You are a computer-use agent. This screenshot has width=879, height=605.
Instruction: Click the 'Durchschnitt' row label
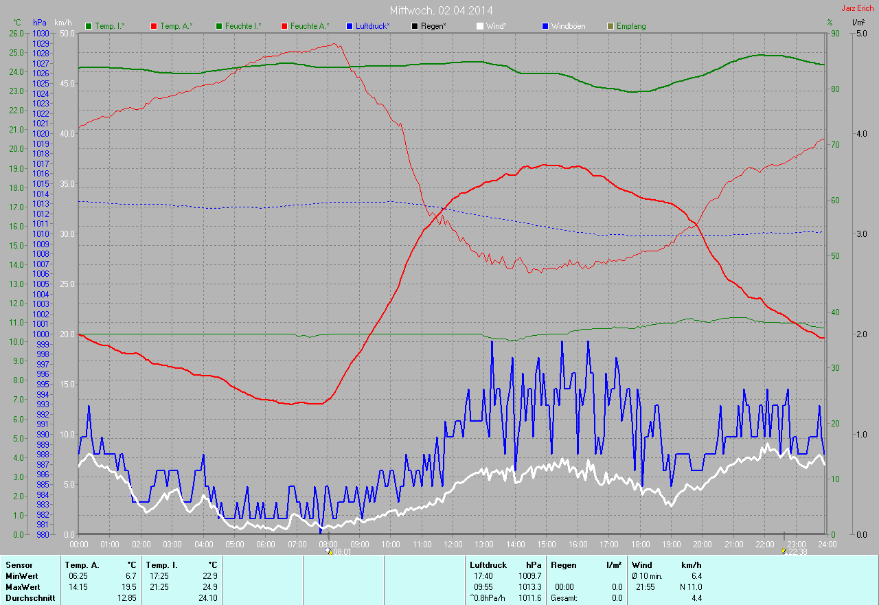[30, 598]
